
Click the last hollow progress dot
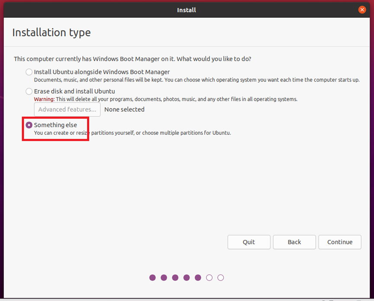(221, 278)
